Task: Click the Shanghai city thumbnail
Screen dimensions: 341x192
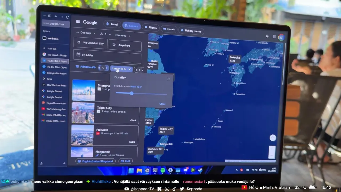Action: point(83,90)
